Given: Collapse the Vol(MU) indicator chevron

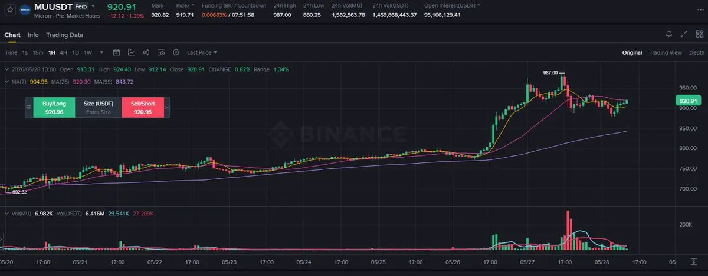Looking at the screenshot, I should (8, 213).
